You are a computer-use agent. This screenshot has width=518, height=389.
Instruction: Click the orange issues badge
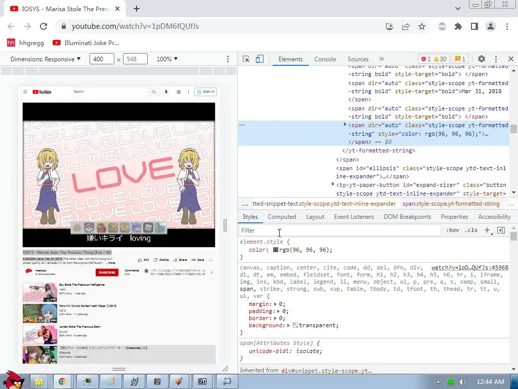[x=460, y=59]
